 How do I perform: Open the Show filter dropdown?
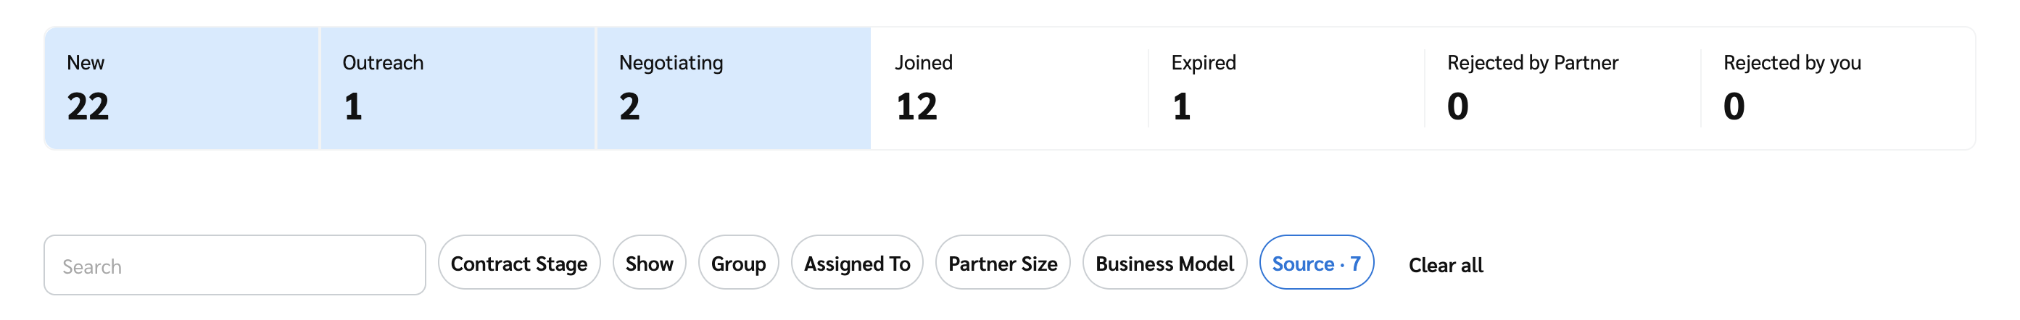pos(648,263)
